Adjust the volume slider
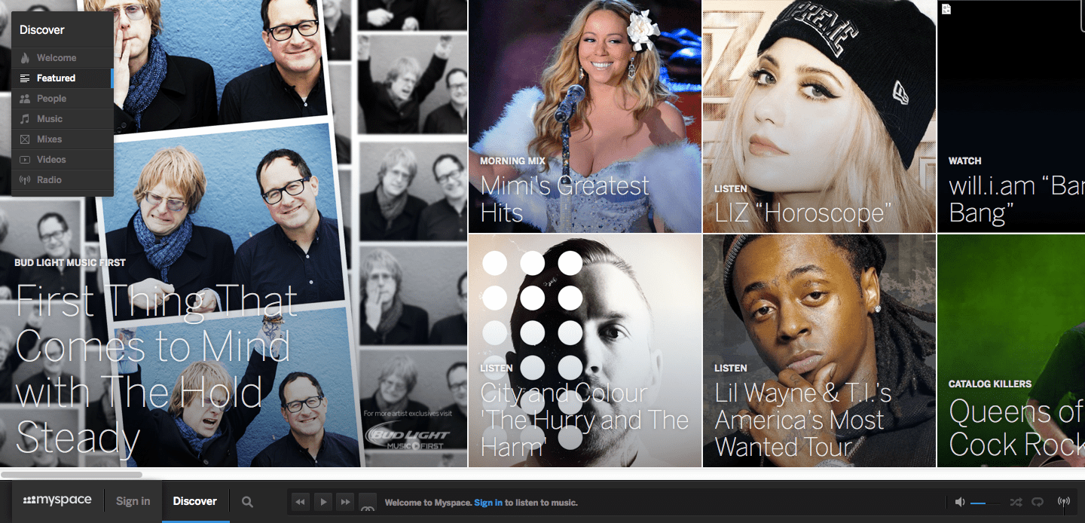 (x=983, y=501)
